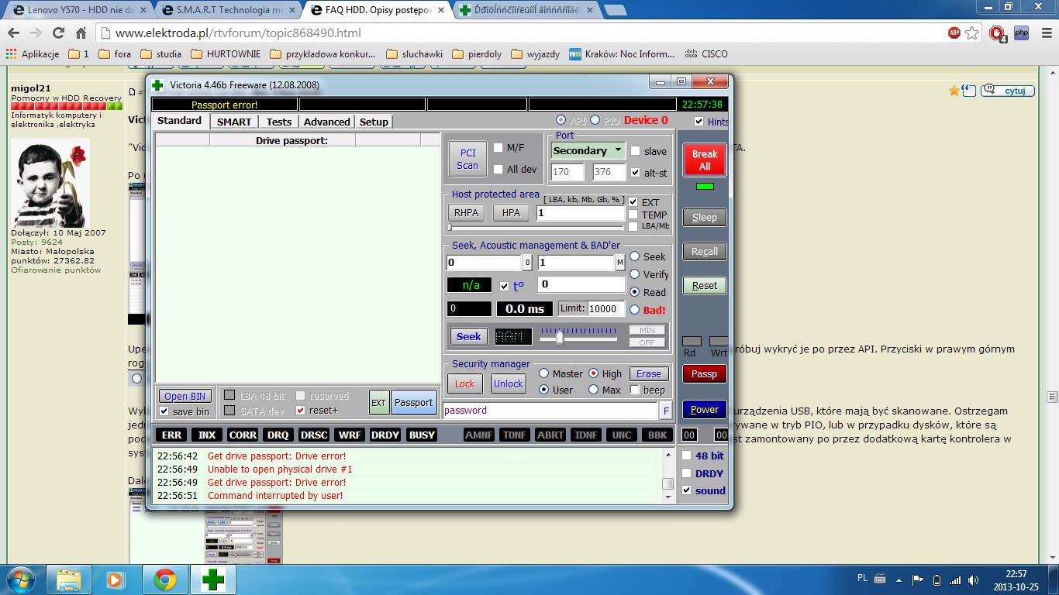This screenshot has width=1059, height=595.
Task: Reload the elektroda page
Action: 58,33
